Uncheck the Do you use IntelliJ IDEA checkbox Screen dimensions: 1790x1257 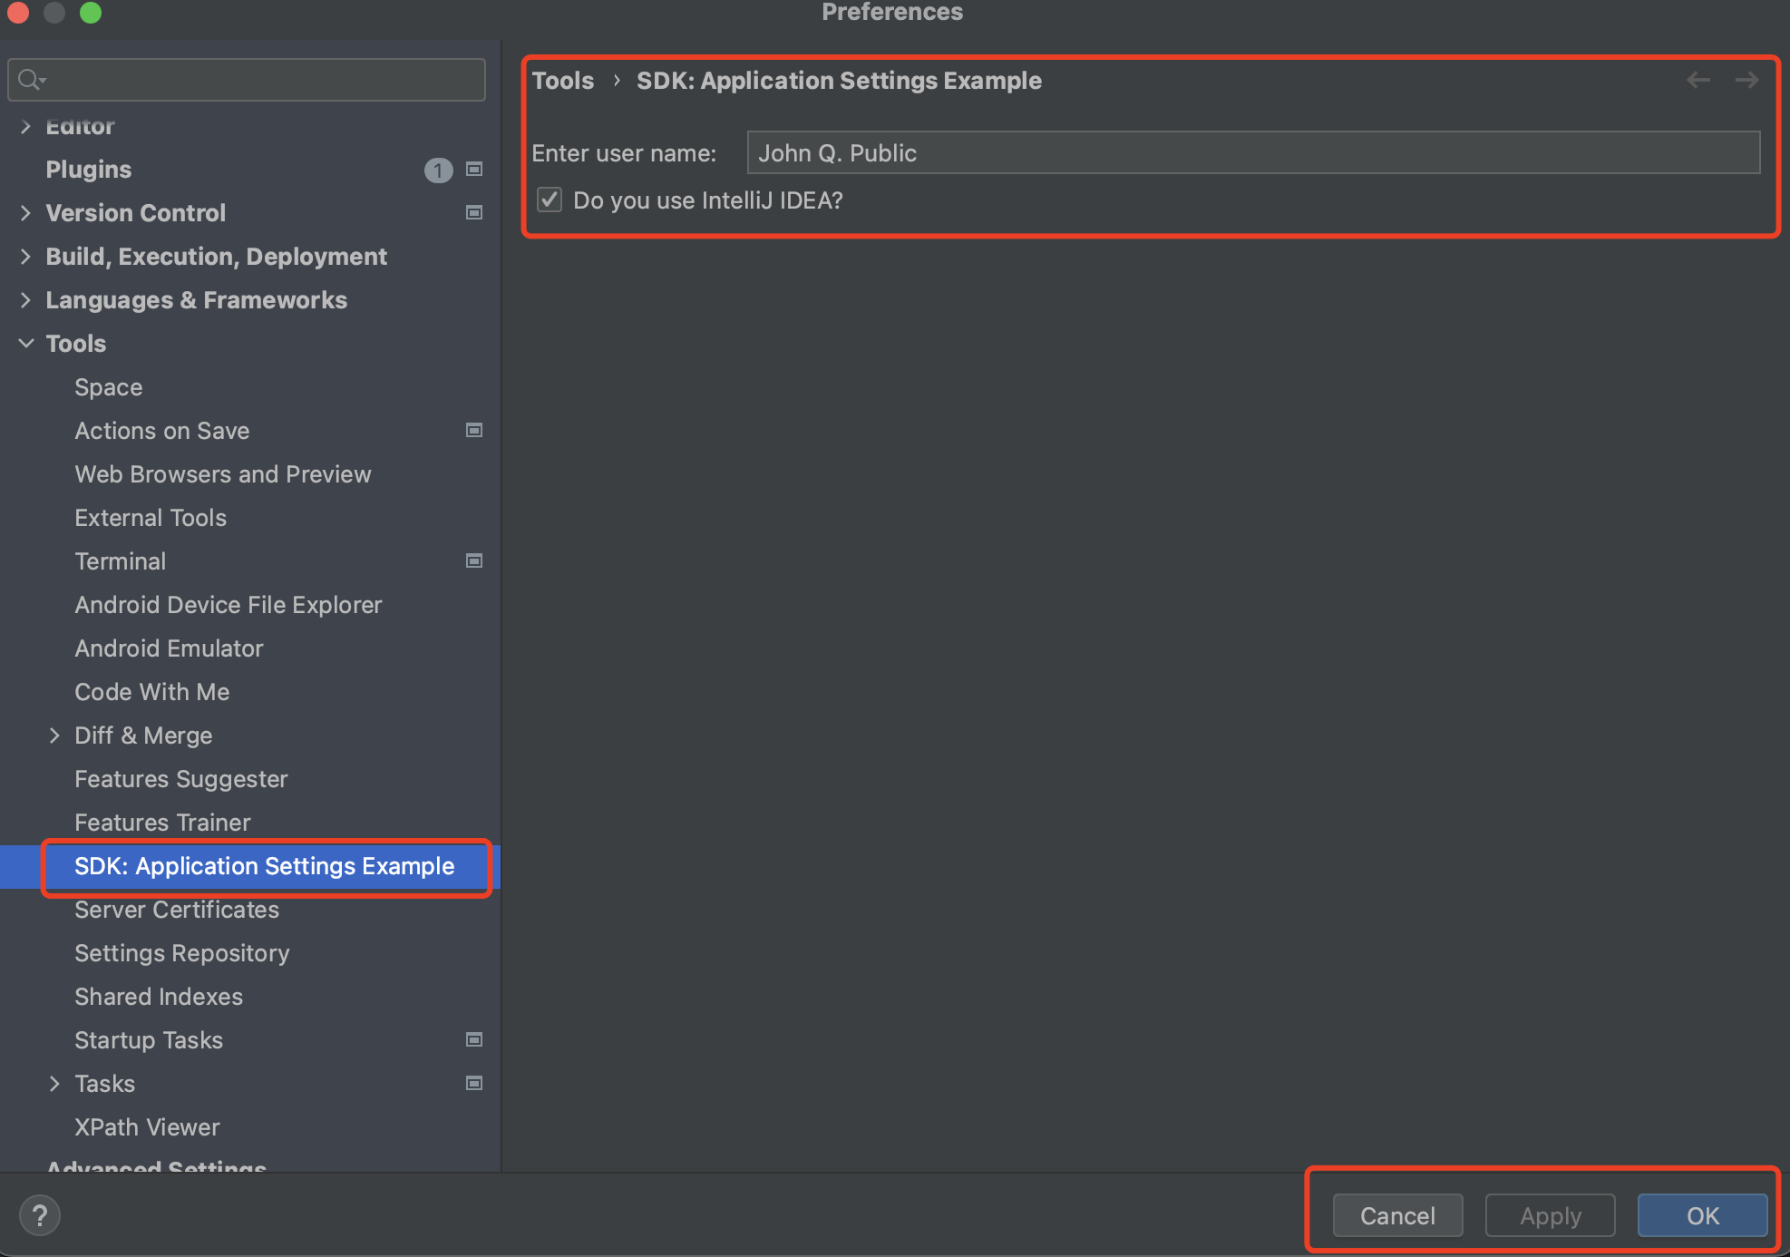pyautogui.click(x=549, y=200)
